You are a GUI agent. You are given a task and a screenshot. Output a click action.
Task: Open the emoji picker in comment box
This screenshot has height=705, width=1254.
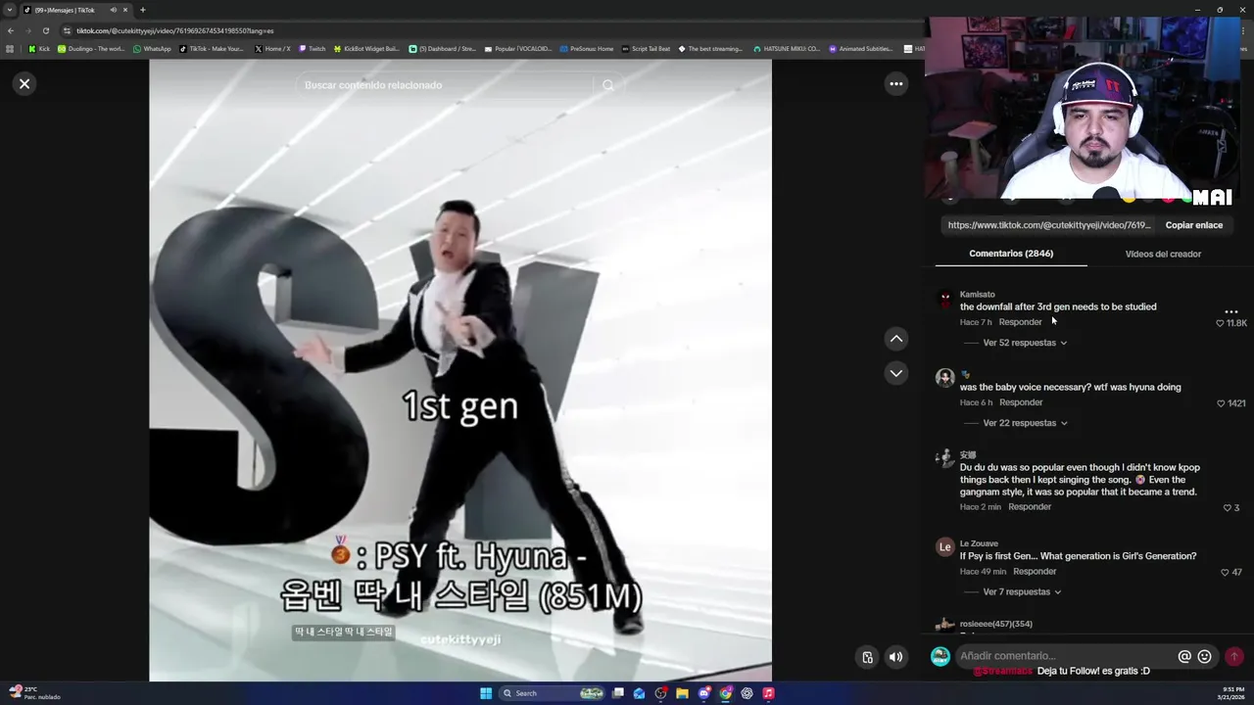click(1204, 657)
